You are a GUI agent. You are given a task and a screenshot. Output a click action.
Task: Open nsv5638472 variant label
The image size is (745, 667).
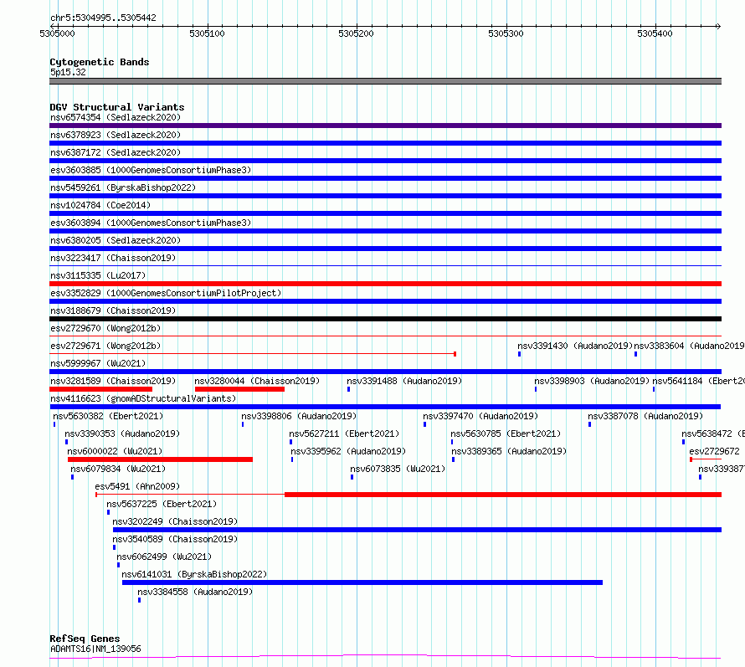[x=712, y=434]
